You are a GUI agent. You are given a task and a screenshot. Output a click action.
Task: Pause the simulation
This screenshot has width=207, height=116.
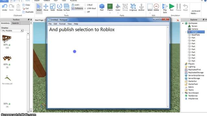(179, 7)
